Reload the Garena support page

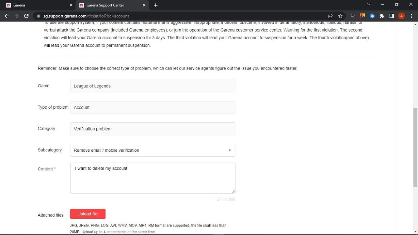(x=26, y=16)
